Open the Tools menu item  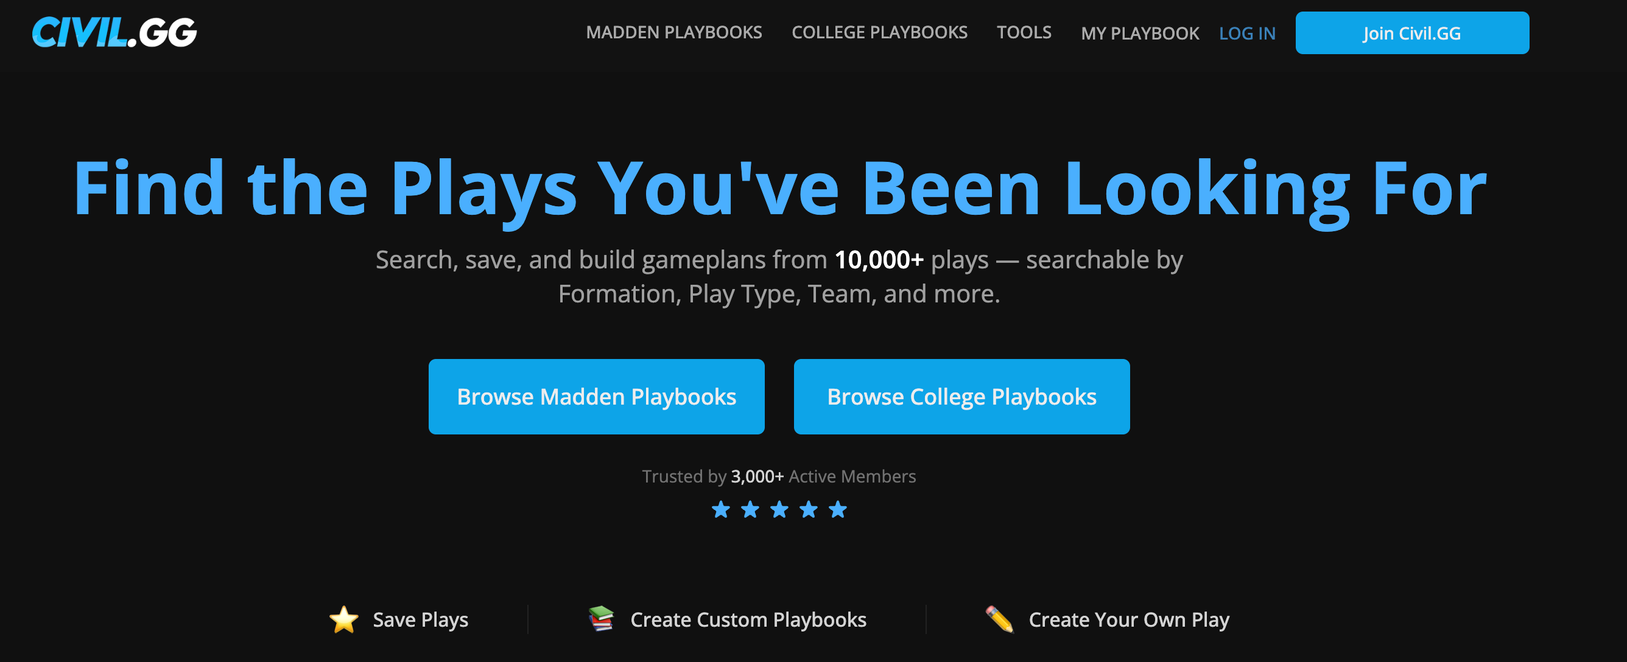click(1024, 33)
